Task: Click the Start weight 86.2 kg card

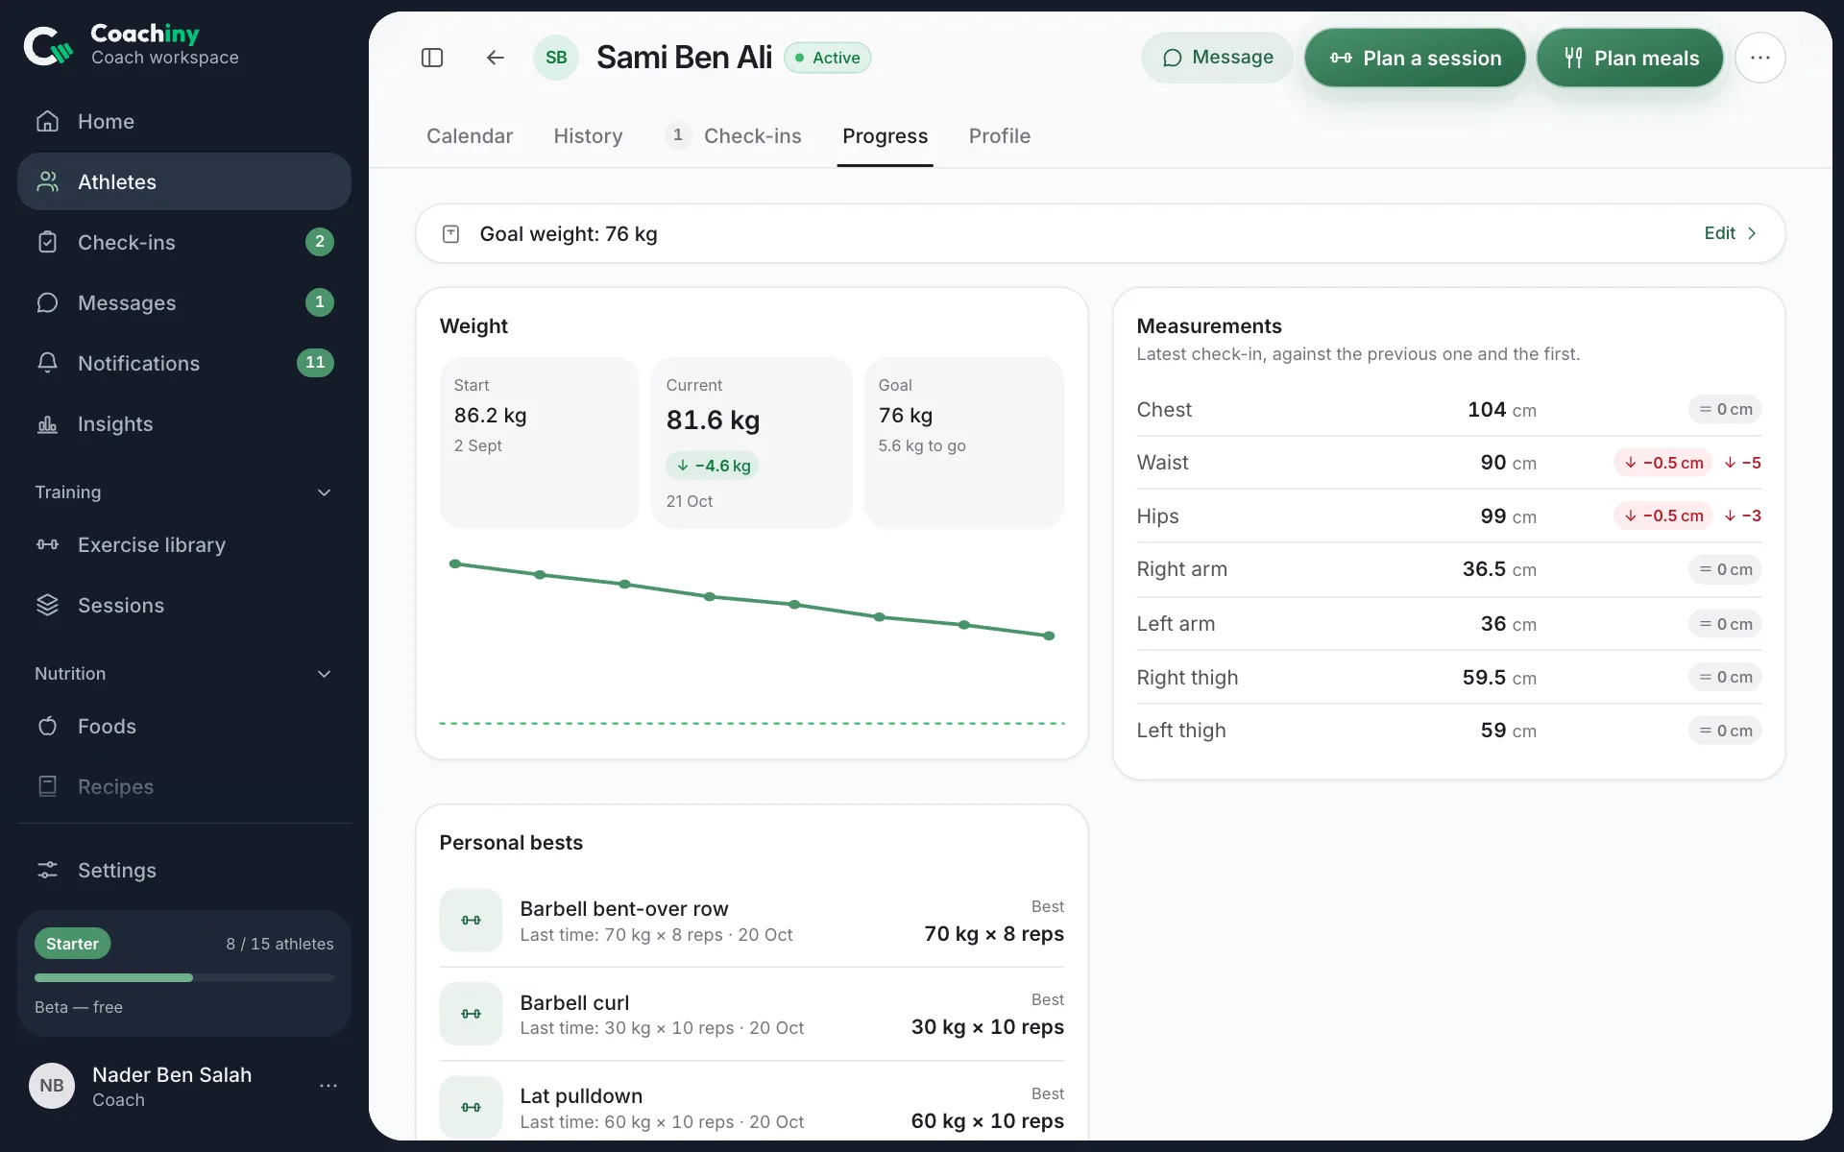Action: click(540, 443)
